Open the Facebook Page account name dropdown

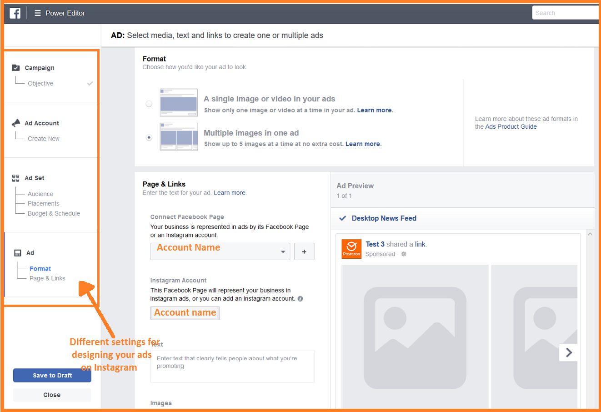[x=220, y=251]
